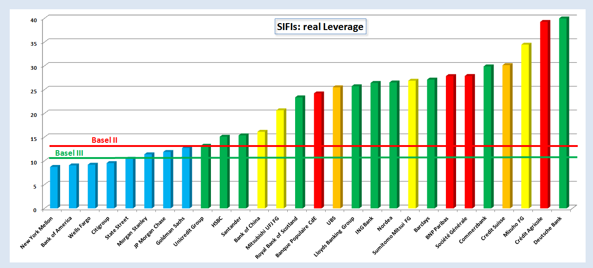Screen dimensions: 593x268
Task: Click the Mizuho FG yellow bar
Action: click(526, 126)
